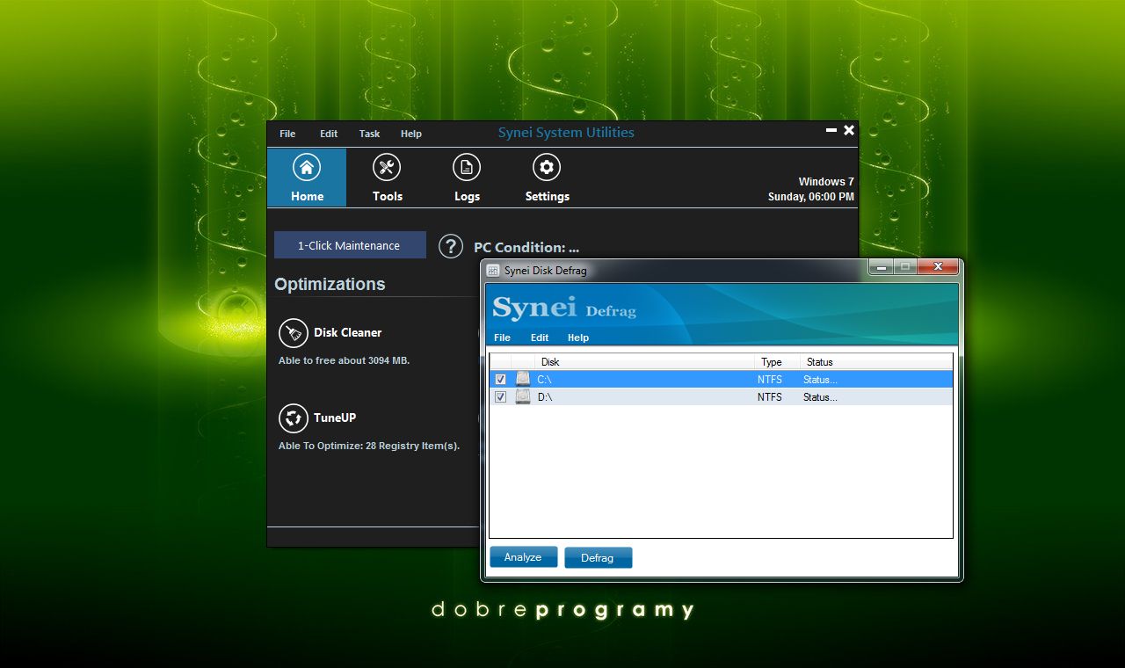Open the Settings tab with gear icon
Screen dimensions: 1125x668
point(547,178)
